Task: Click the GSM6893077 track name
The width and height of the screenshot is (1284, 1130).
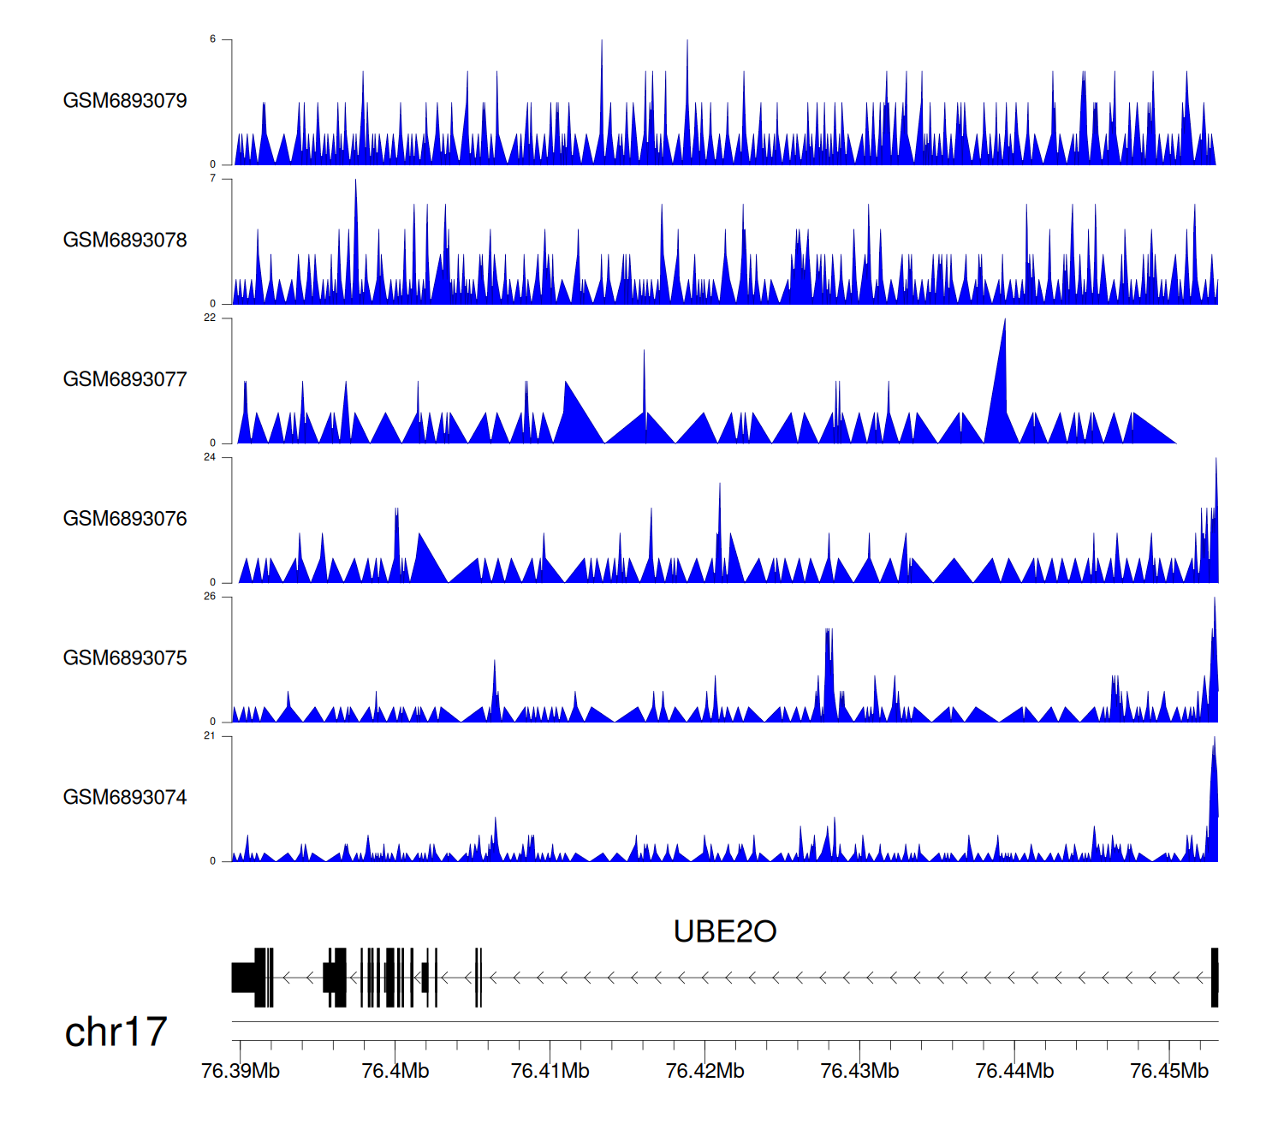Action: pos(125,380)
